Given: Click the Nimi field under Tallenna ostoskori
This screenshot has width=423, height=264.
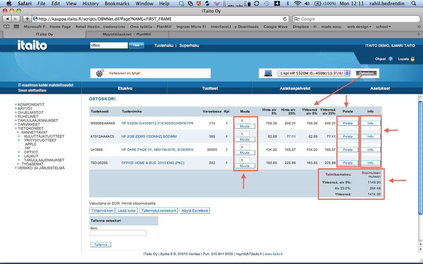Looking at the screenshot, I should pos(119,233).
